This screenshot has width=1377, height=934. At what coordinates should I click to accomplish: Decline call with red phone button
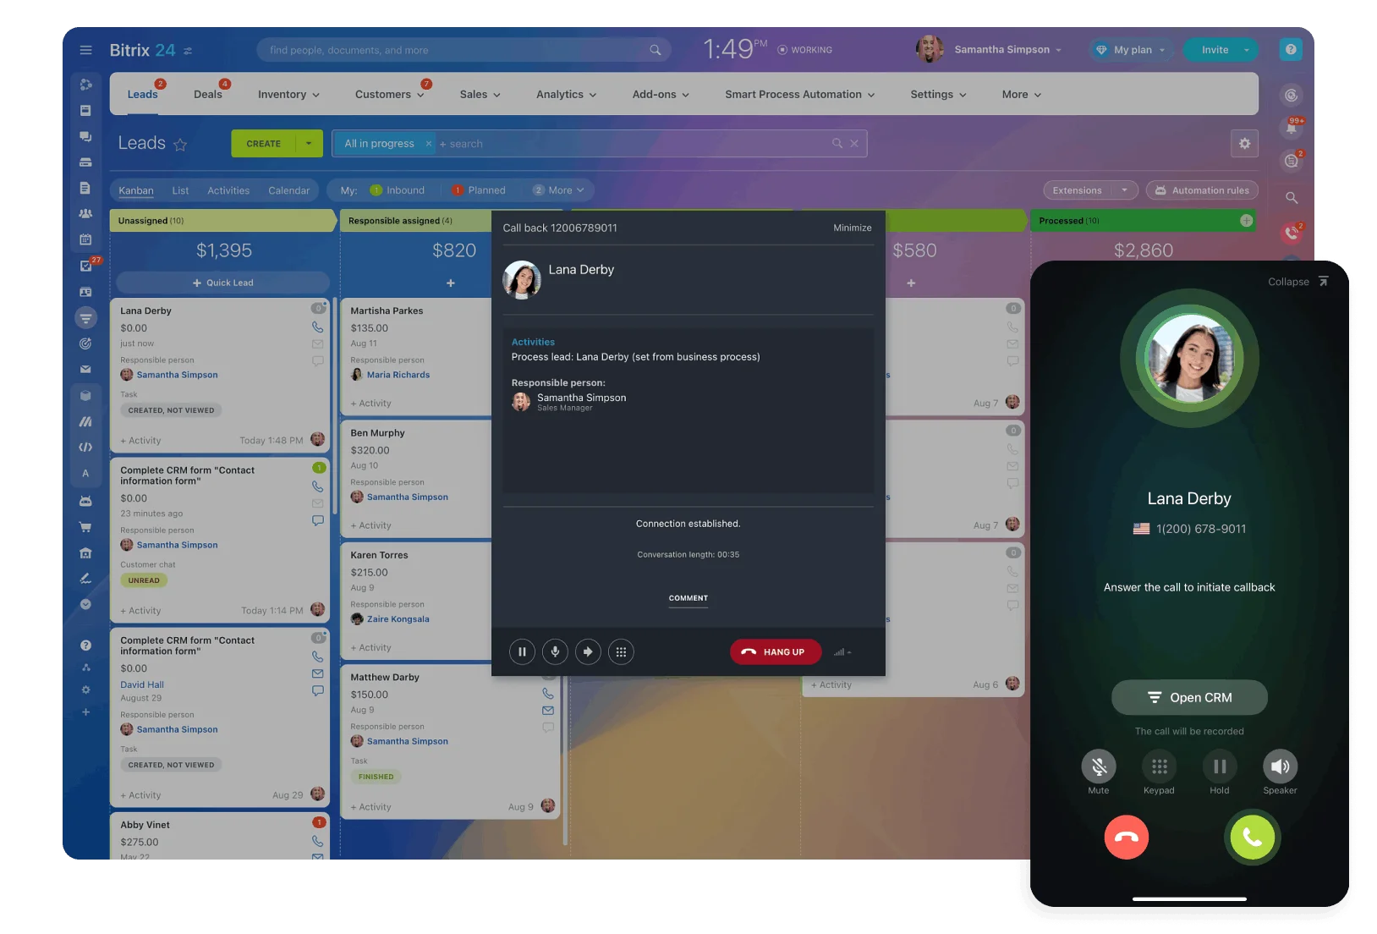[x=1127, y=838]
